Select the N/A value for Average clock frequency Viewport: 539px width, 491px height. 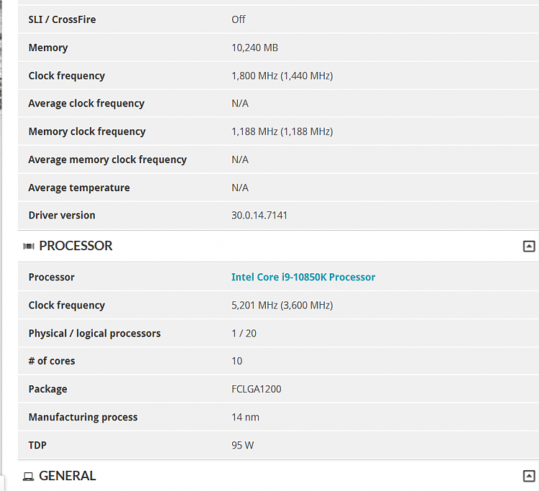click(240, 104)
